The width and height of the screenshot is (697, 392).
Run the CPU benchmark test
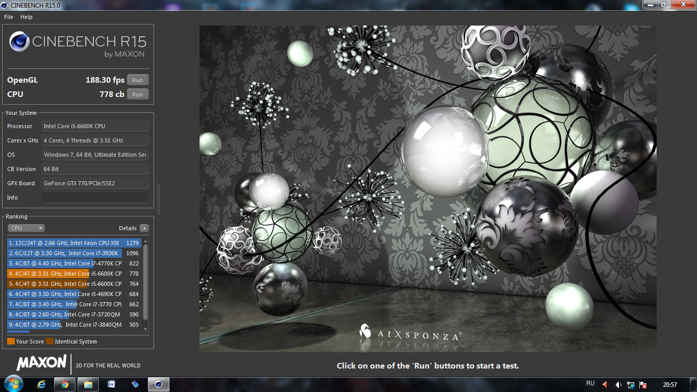(138, 94)
